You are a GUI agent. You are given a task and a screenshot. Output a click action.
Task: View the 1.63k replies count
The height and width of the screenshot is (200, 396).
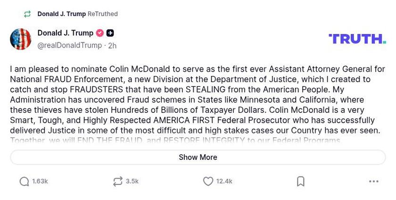(x=40, y=182)
